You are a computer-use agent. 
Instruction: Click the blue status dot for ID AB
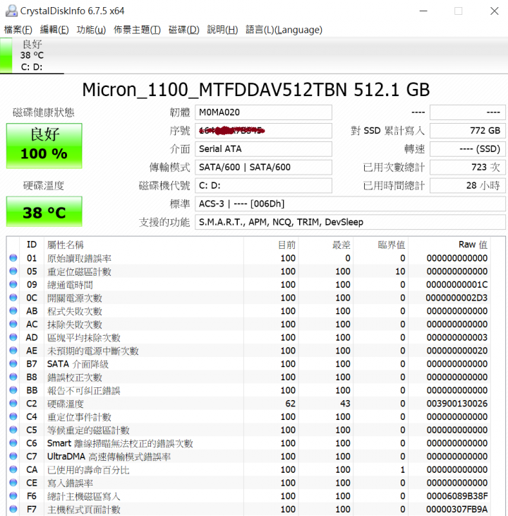pos(13,310)
